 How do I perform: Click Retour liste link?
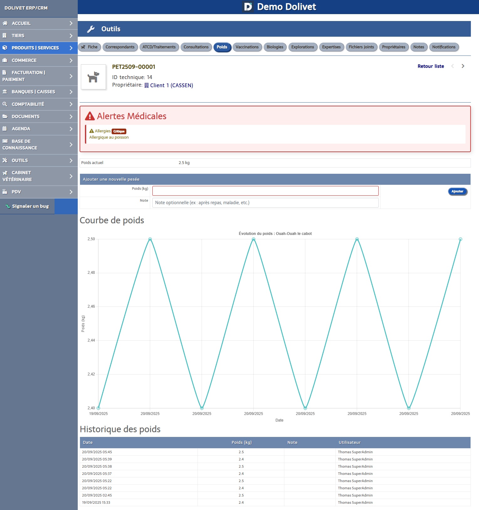[x=430, y=66]
